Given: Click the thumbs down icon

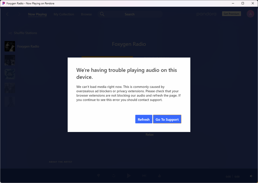Looking at the screenshot, I should point(98,176).
